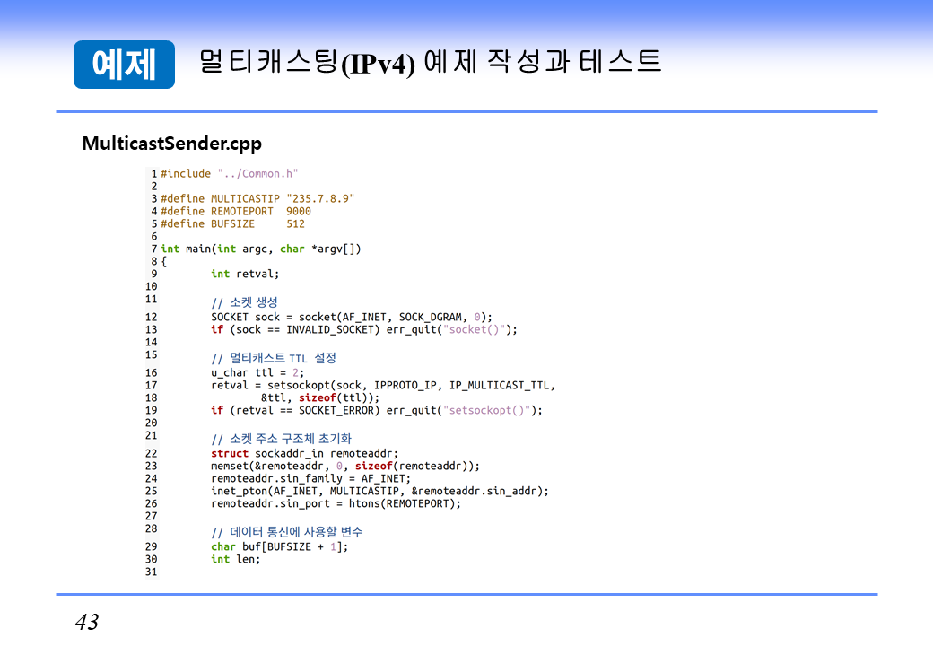The image size is (933, 646).
Task: Click the #include "../Common.h" line
Action: tap(229, 174)
